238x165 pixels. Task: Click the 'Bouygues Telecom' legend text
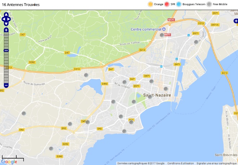(194, 4)
